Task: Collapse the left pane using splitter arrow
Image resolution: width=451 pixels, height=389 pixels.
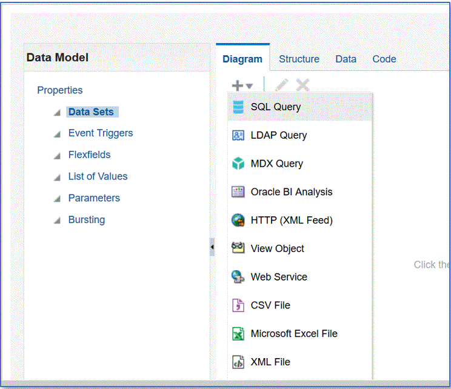Action: pyautogui.click(x=212, y=247)
